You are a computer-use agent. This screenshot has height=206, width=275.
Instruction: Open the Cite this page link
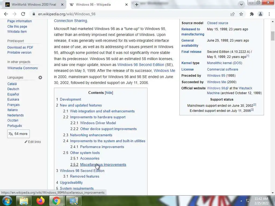17,27
